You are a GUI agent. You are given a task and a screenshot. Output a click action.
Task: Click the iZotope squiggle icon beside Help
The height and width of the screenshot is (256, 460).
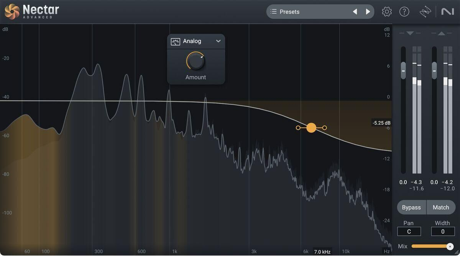(425, 12)
